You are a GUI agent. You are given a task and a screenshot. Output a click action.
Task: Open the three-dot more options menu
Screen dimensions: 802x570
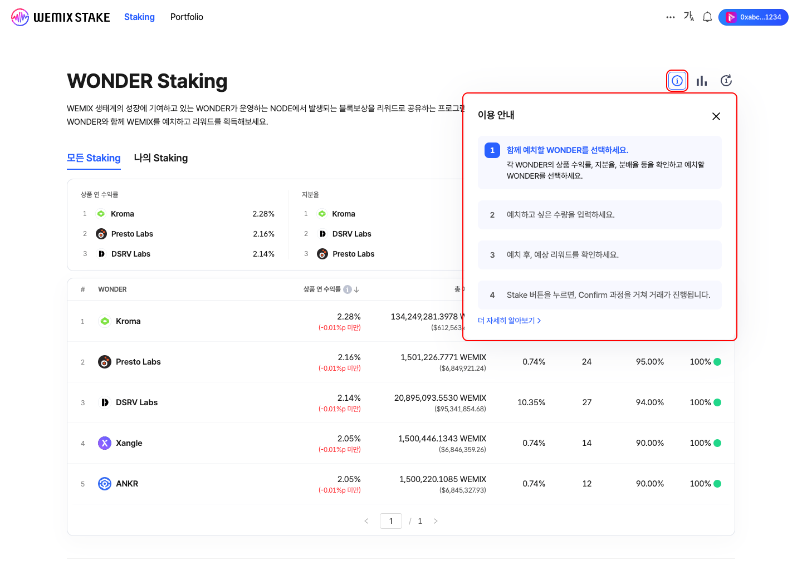point(670,17)
